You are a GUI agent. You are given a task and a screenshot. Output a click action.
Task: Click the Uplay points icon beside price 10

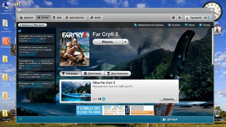[x=103, y=99]
